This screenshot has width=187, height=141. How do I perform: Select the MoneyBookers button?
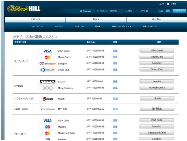pyautogui.click(x=157, y=88)
